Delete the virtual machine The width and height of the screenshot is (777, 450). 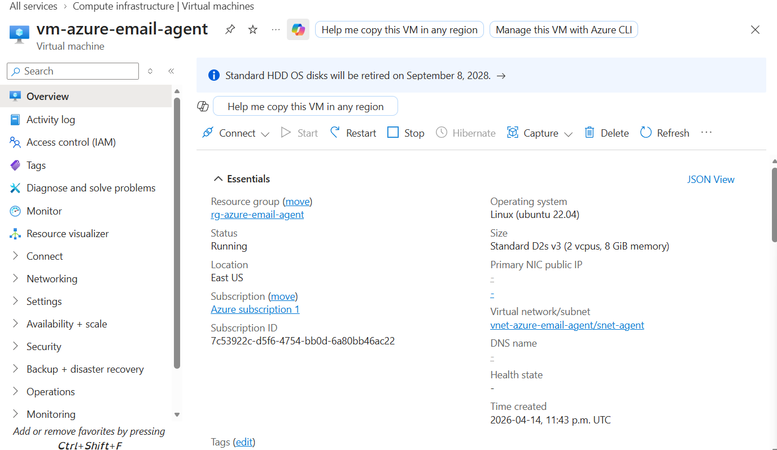(606, 133)
